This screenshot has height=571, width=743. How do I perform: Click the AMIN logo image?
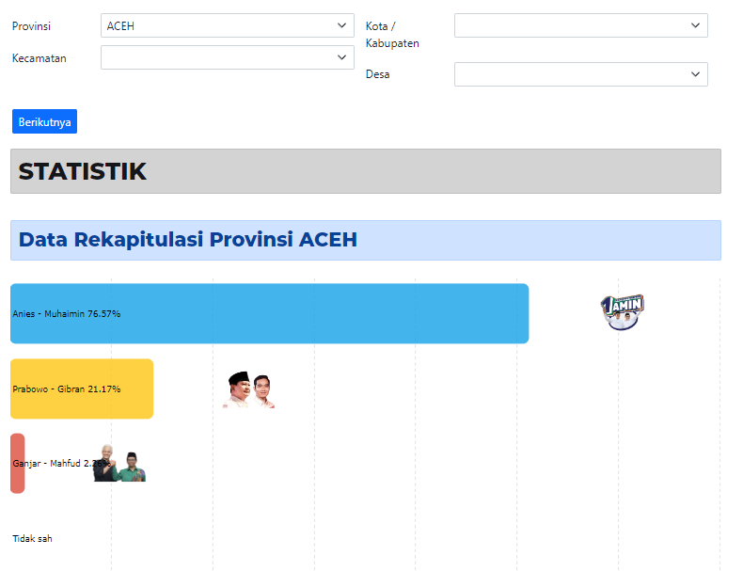click(623, 311)
